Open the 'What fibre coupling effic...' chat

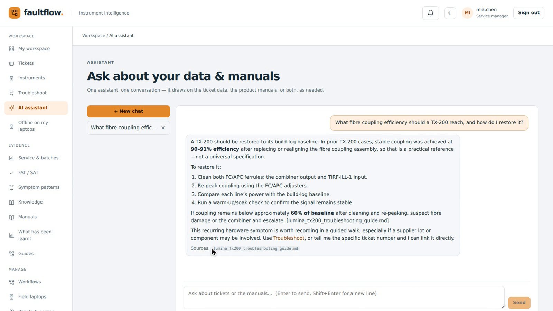(124, 128)
